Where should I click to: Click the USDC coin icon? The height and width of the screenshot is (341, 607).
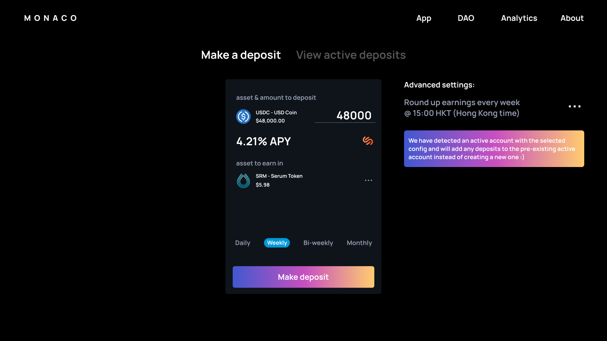click(243, 117)
